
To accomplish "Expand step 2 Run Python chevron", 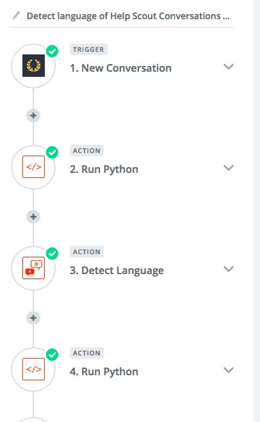I will click(229, 168).
